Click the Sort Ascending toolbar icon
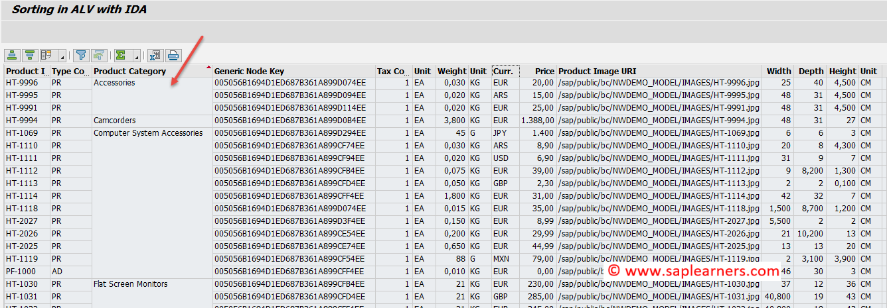This screenshot has width=887, height=308. tap(12, 56)
